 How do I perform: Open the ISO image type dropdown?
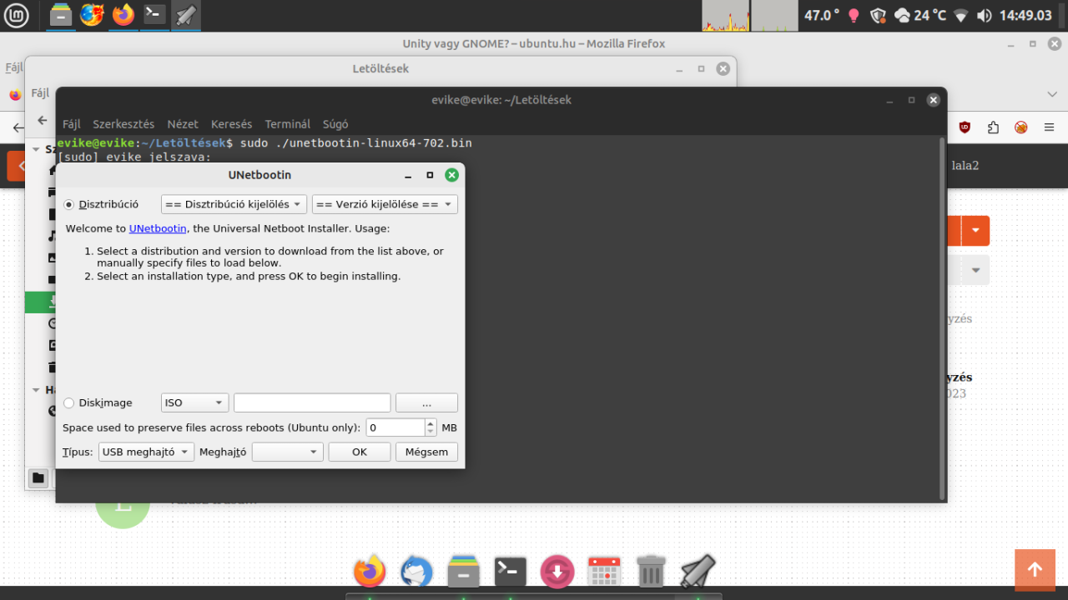pyautogui.click(x=194, y=402)
